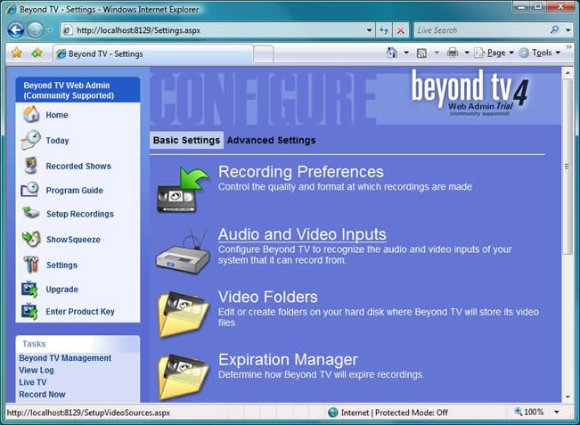Click the Video Folders folder icon
Image resolution: width=580 pixels, height=425 pixels.
coord(183,315)
